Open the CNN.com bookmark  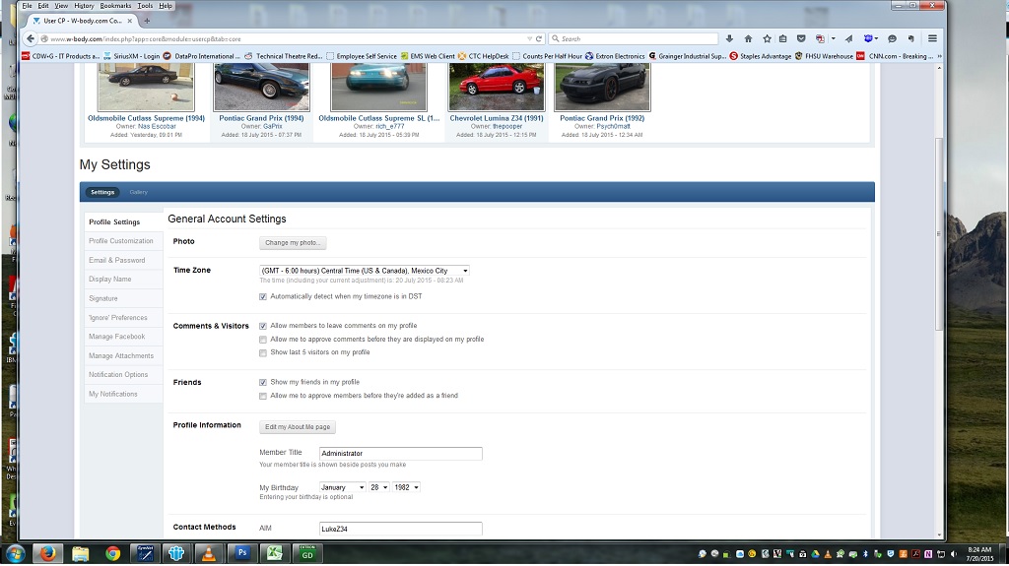pos(895,56)
